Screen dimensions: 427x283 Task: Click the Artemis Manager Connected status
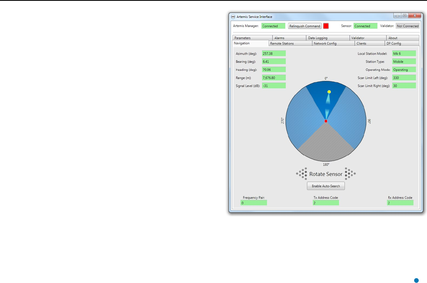[x=273, y=26]
